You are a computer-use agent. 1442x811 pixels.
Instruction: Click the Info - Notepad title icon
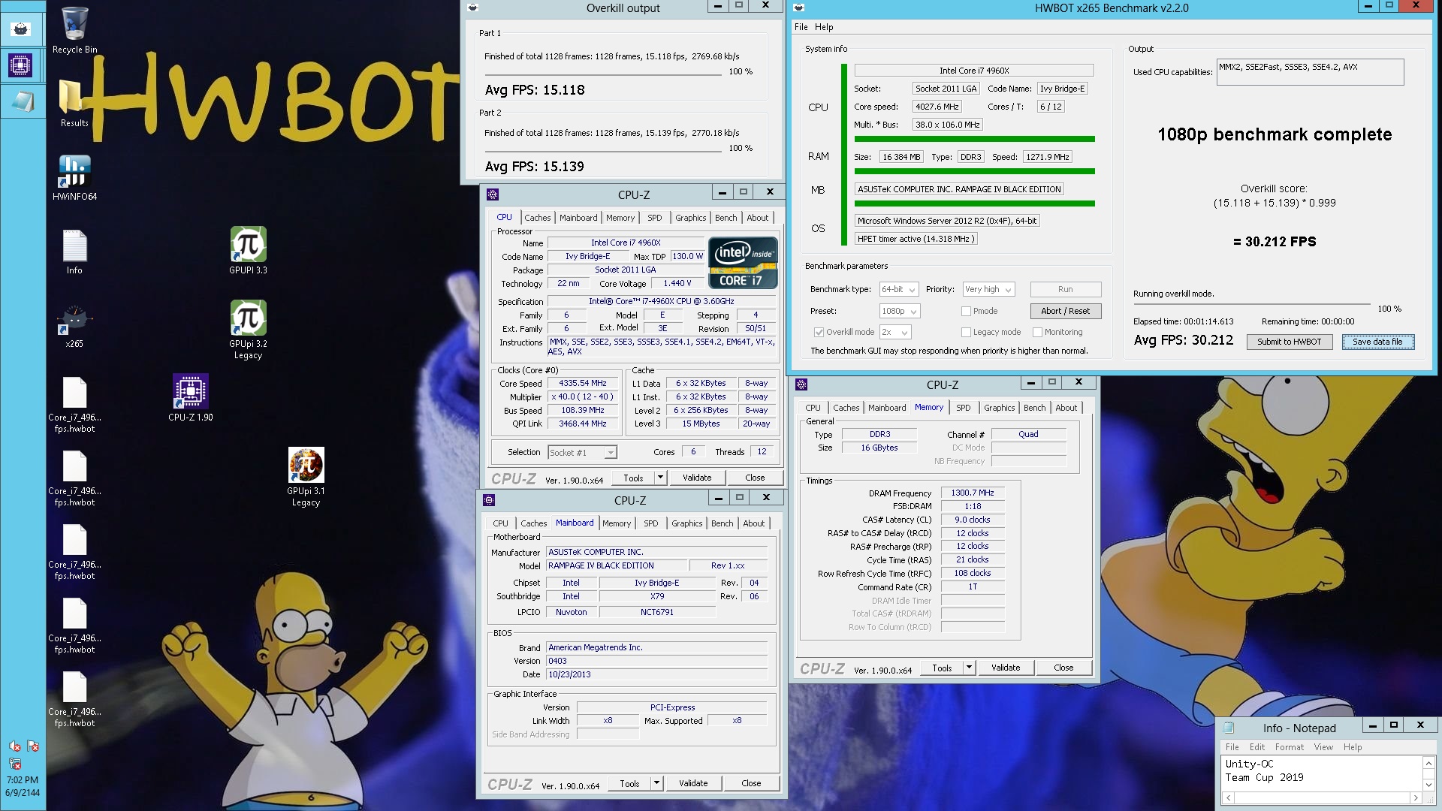1229,728
